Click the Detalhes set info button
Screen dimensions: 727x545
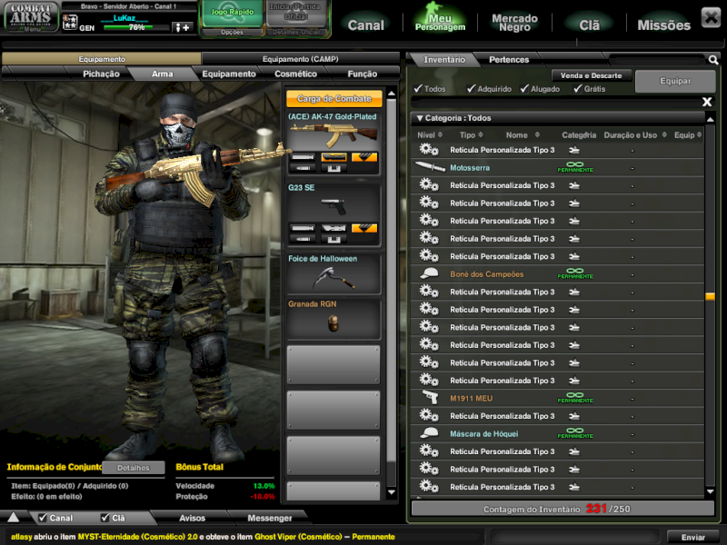pyautogui.click(x=133, y=468)
